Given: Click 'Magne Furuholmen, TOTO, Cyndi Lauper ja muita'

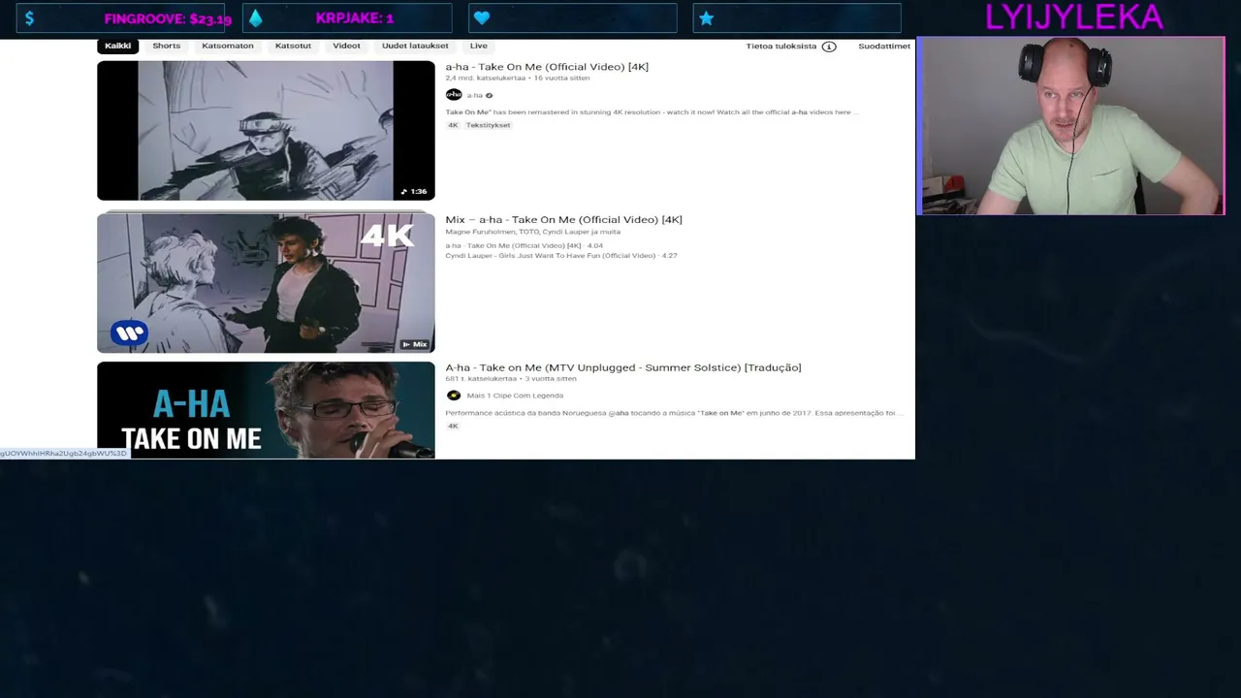Looking at the screenshot, I should (532, 232).
